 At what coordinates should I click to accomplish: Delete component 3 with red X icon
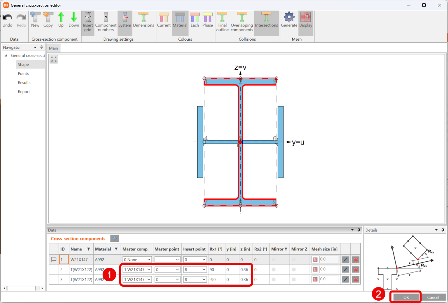355,279
